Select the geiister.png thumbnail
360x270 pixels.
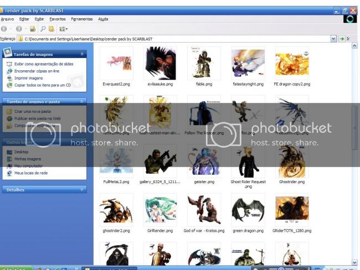coord(204,161)
